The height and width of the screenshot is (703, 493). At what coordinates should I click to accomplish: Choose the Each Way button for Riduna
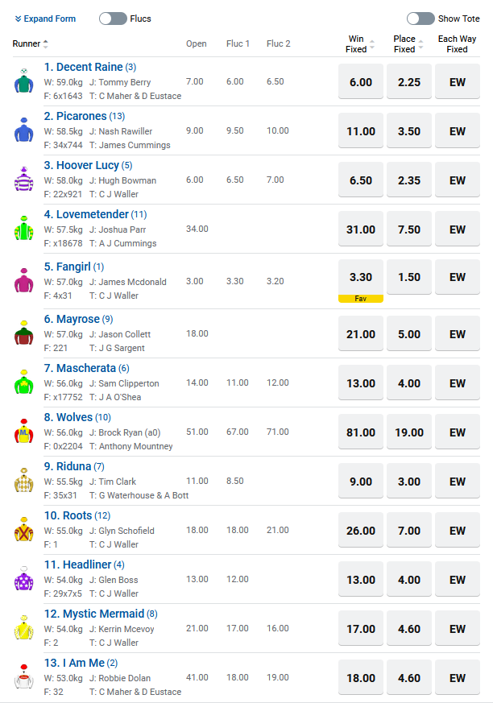coord(458,482)
